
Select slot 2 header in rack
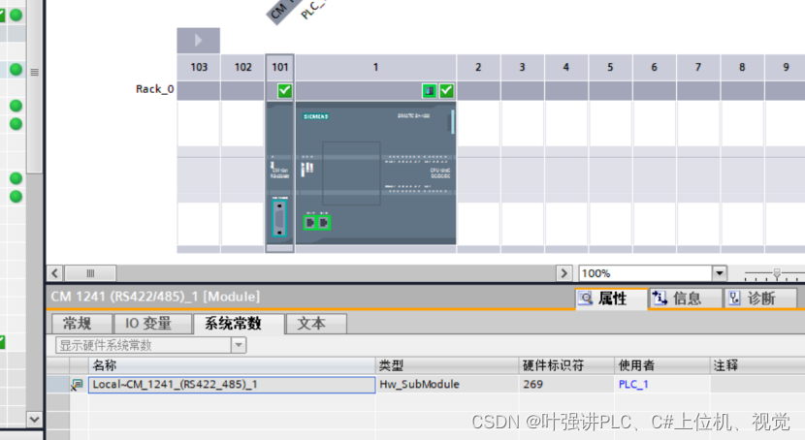point(478,67)
